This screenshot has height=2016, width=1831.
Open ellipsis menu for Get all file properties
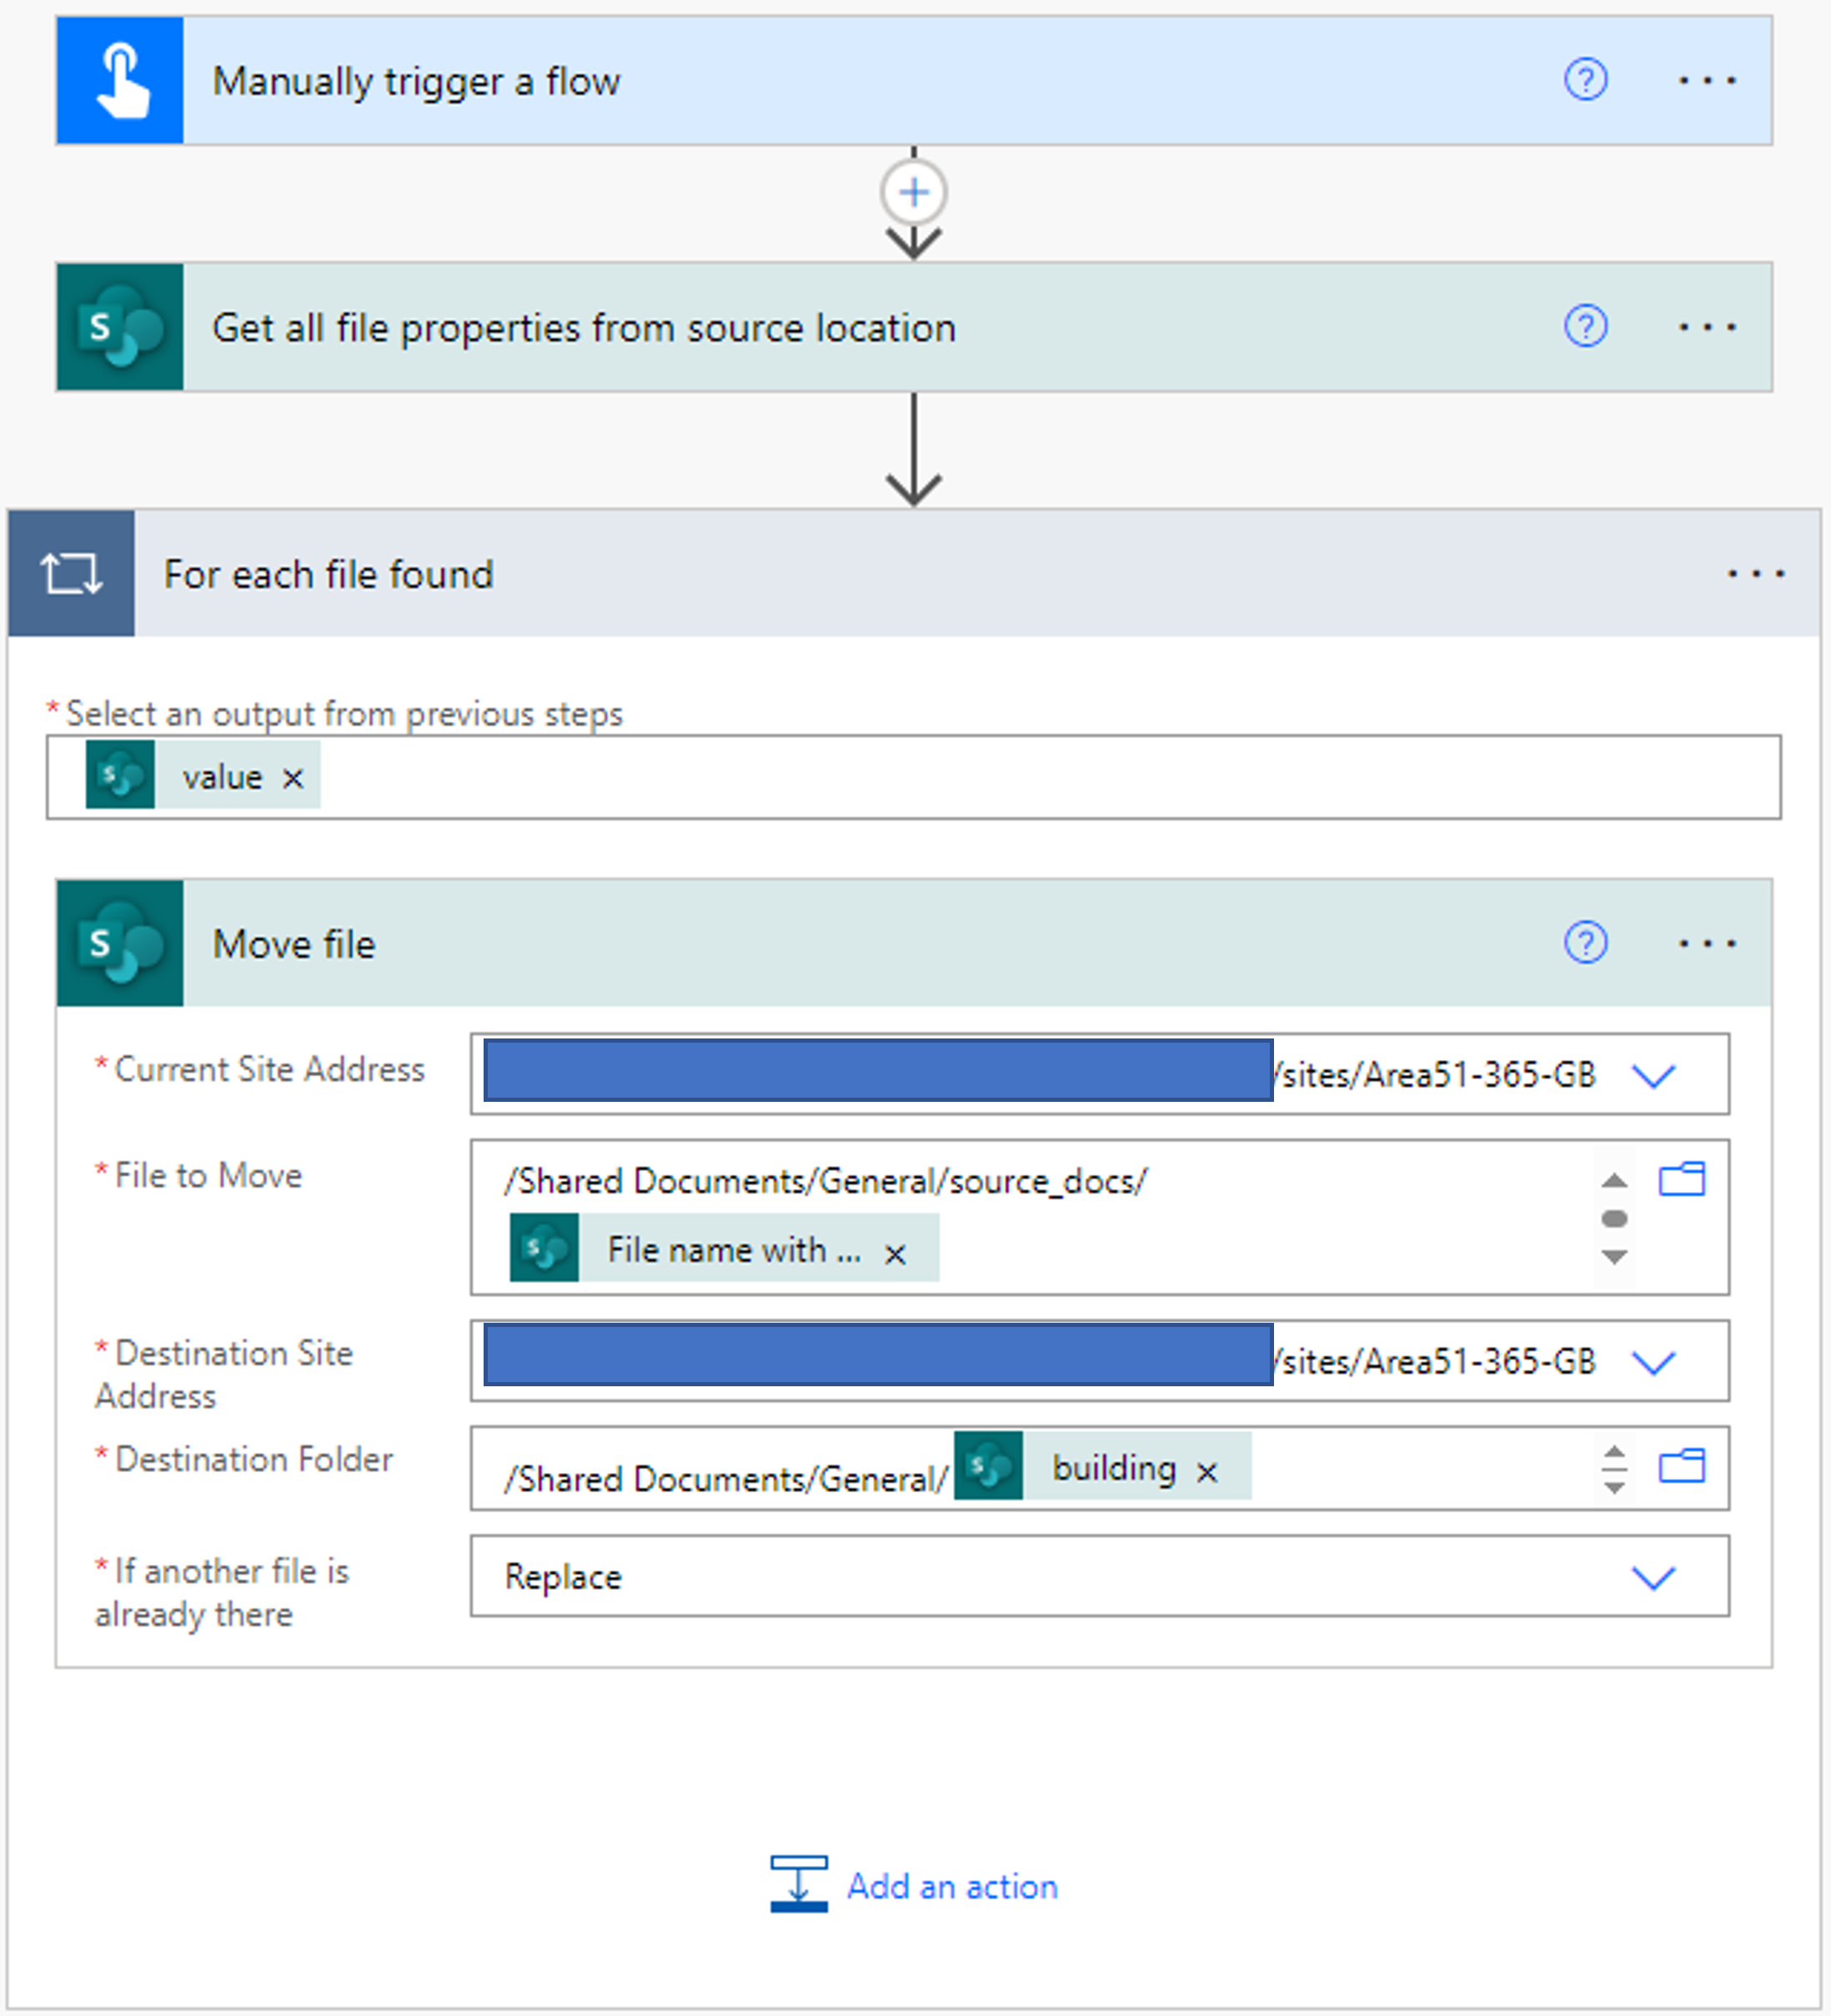(x=1706, y=327)
